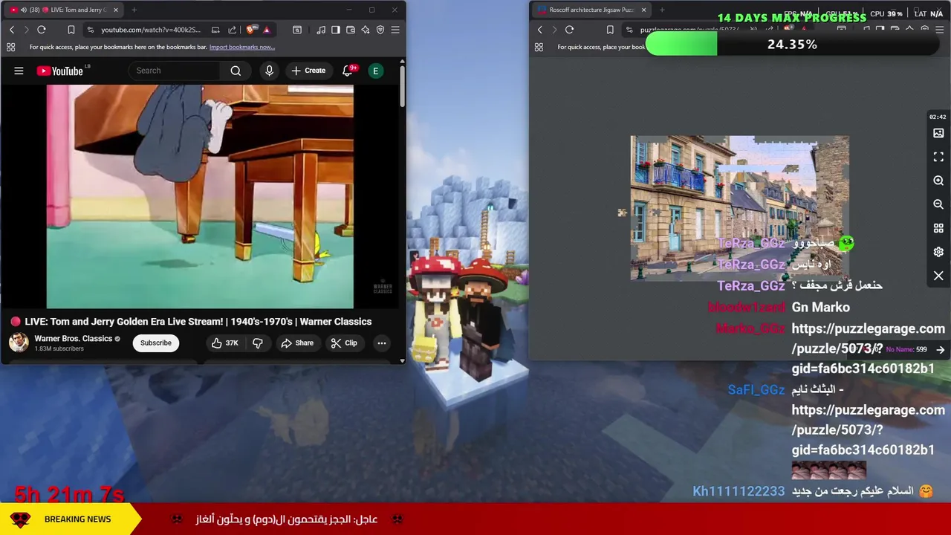This screenshot has width=951, height=535.
Task: Subscribe to Warner Bros. Classics
Action: (x=156, y=343)
